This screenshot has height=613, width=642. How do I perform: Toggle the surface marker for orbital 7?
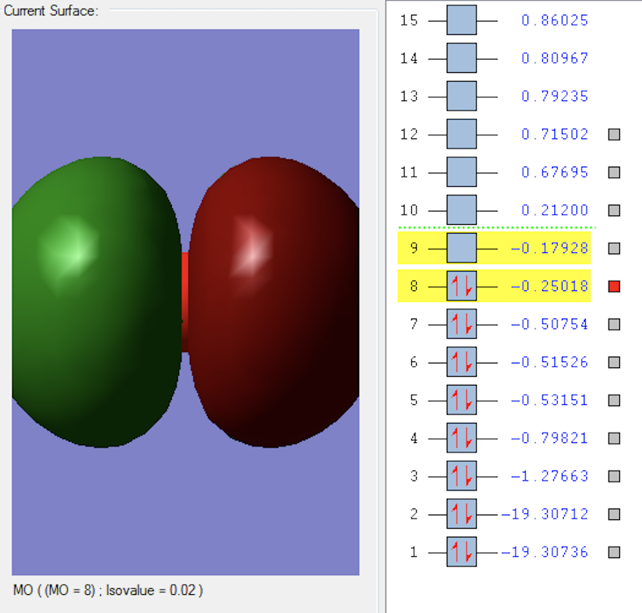[x=614, y=325]
